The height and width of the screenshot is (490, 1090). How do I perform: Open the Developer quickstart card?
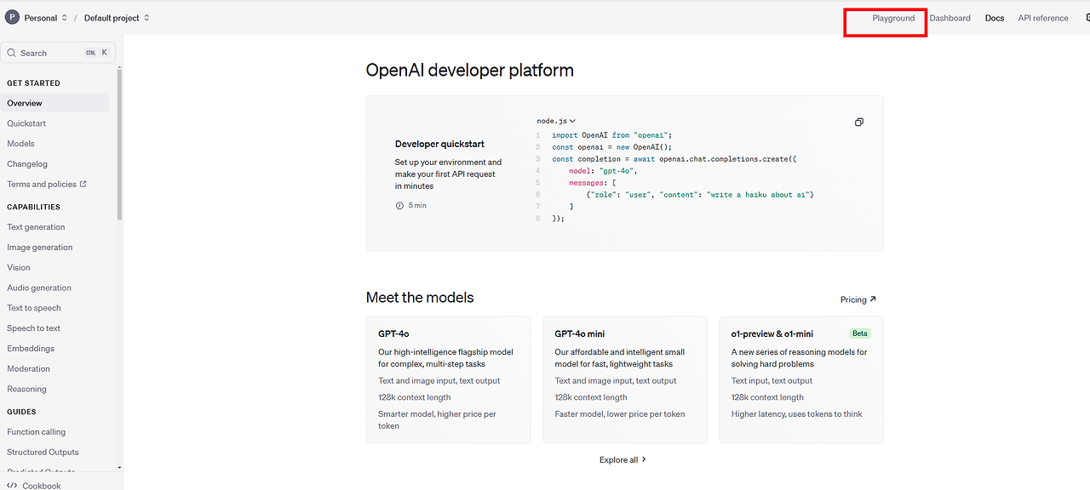(x=624, y=174)
